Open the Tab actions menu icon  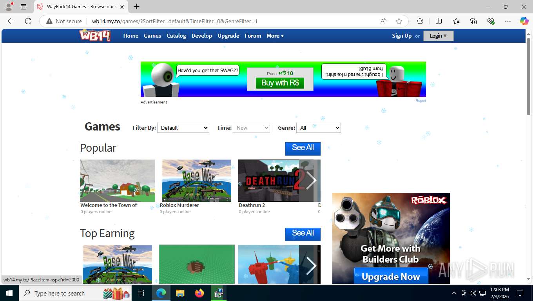(x=24, y=7)
